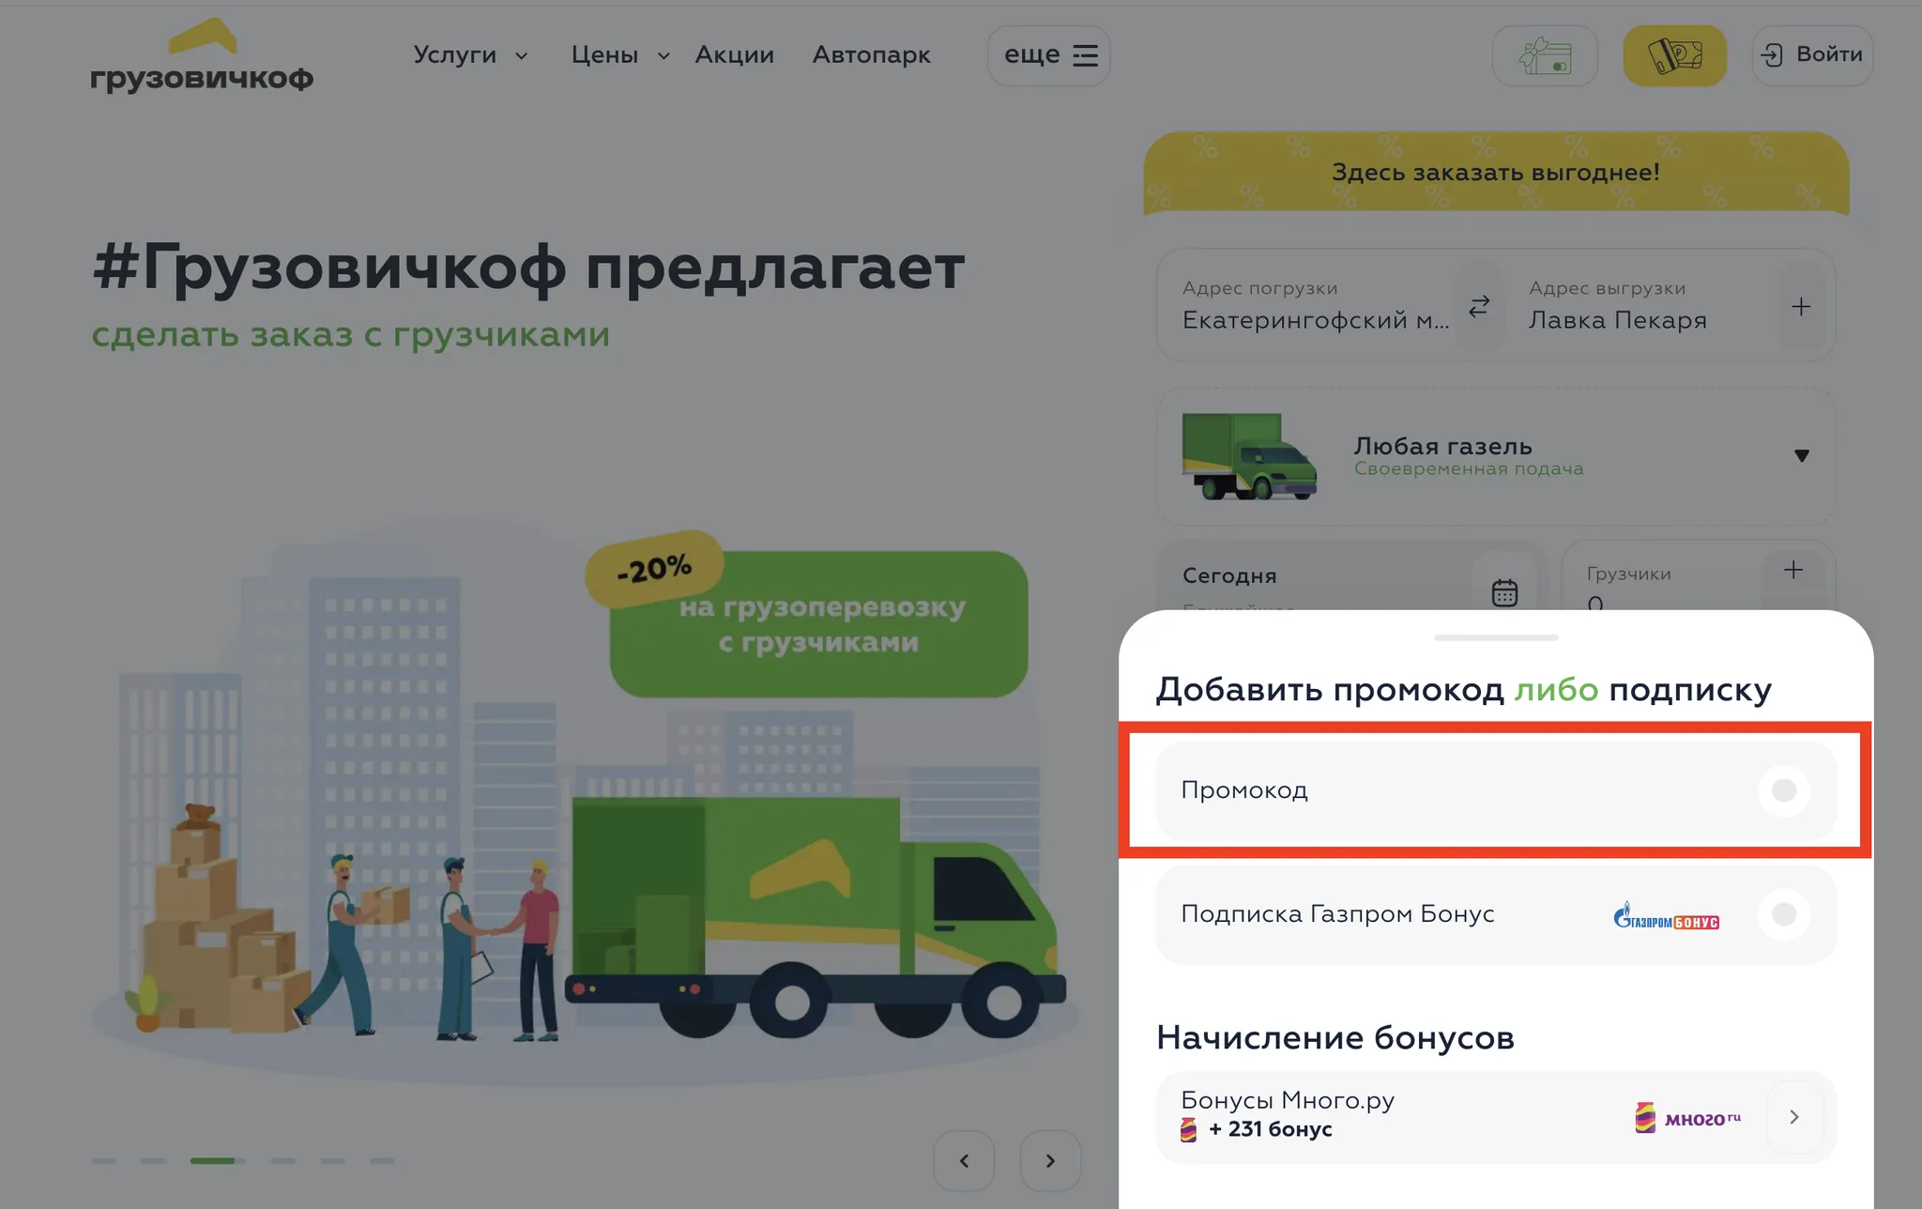Select the second slider pagination dot
Screen dimensions: 1922x1209
click(153, 1161)
